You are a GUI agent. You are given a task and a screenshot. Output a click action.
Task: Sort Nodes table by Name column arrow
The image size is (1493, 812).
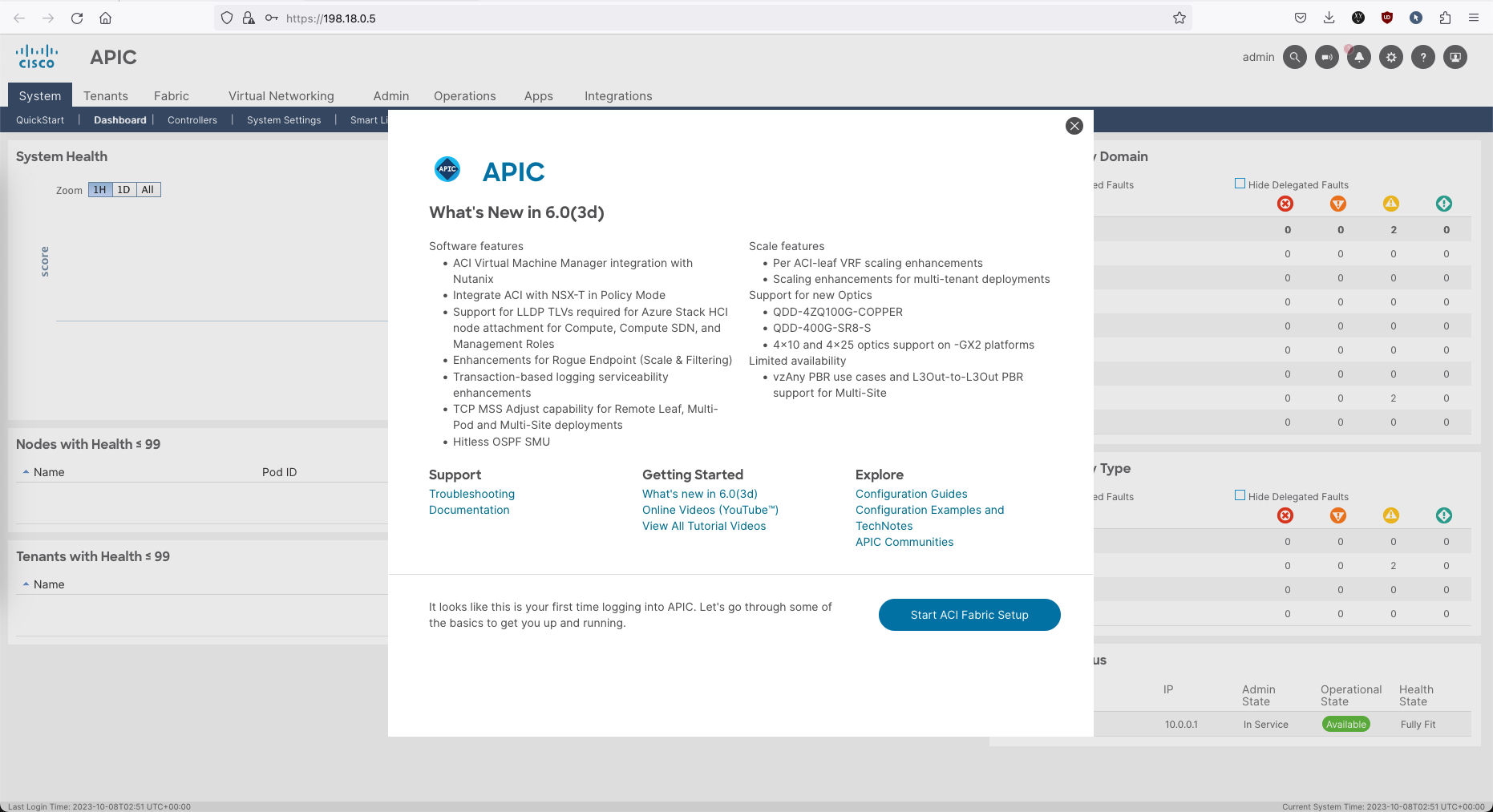click(x=26, y=472)
